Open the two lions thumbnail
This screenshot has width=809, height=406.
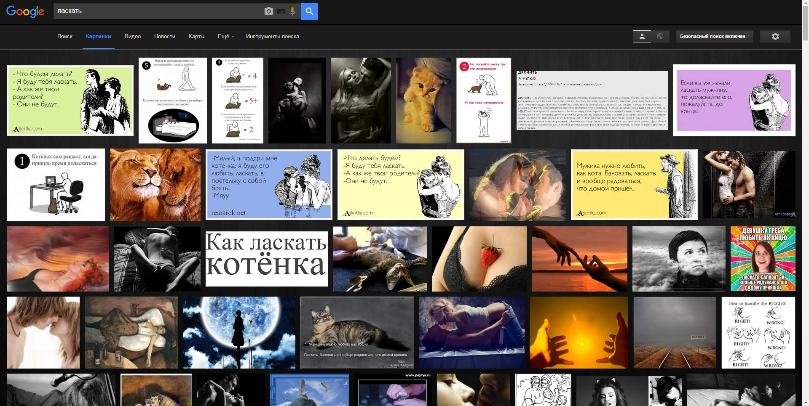click(x=155, y=185)
